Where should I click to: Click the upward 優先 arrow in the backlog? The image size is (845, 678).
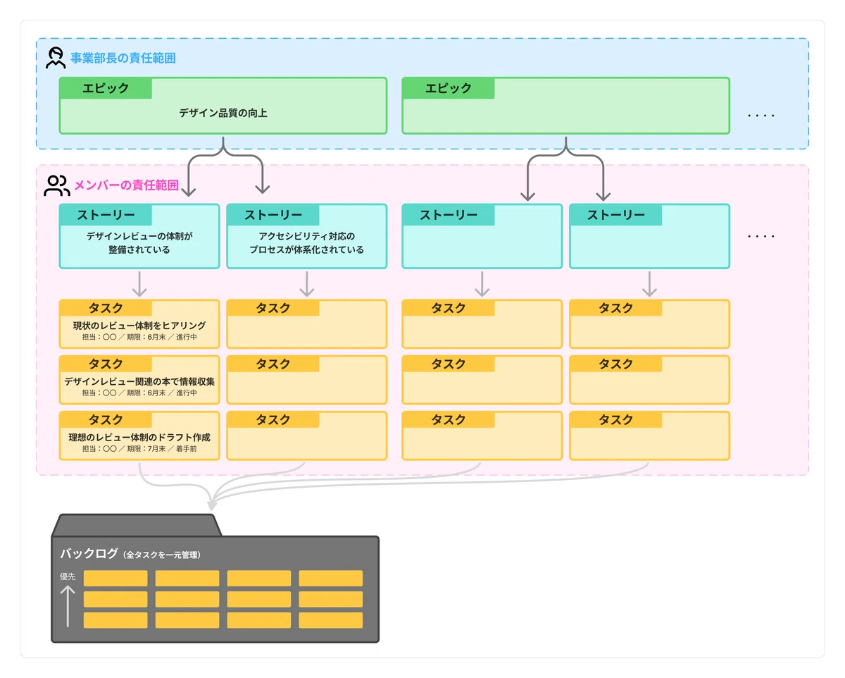click(x=68, y=606)
